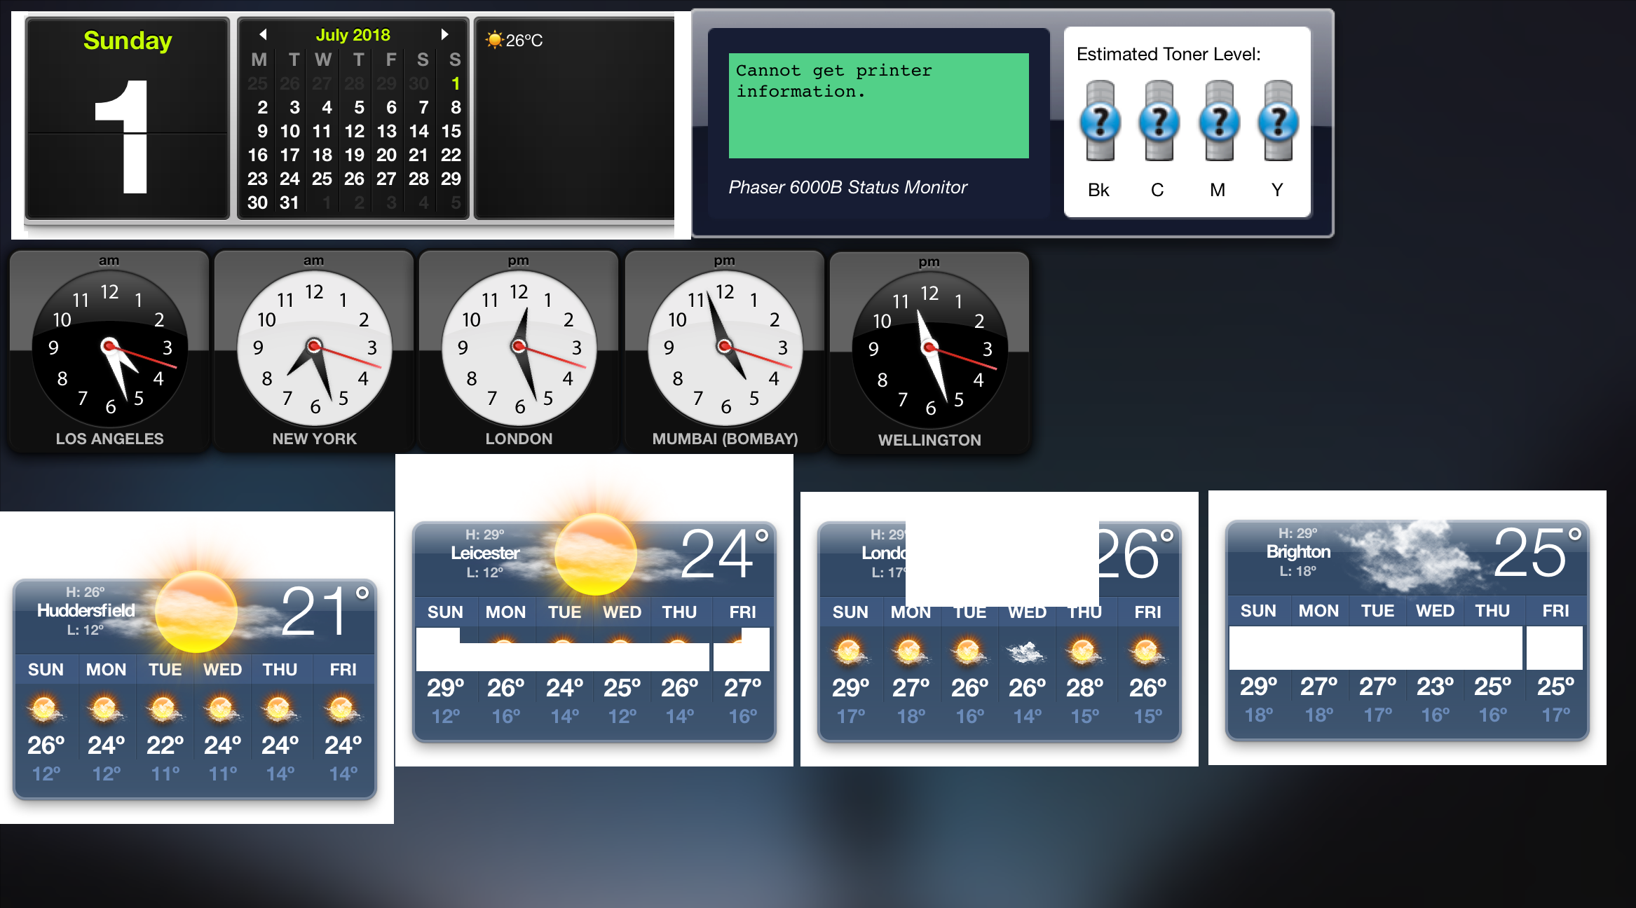
Task: Click the yellow toner level icon
Action: [1277, 121]
